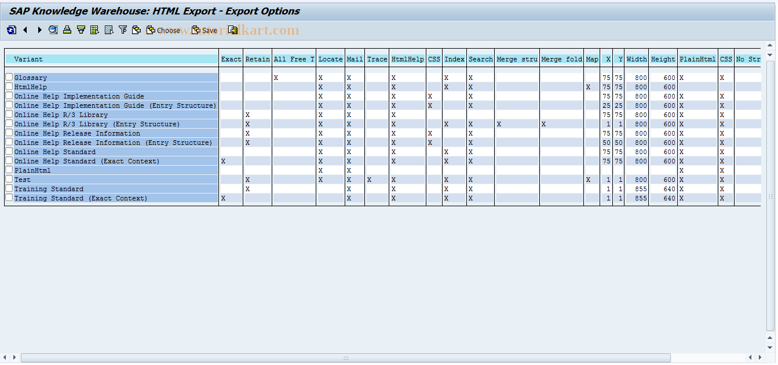Click the Map column header
Image resolution: width=778 pixels, height=365 pixels.
click(592, 59)
